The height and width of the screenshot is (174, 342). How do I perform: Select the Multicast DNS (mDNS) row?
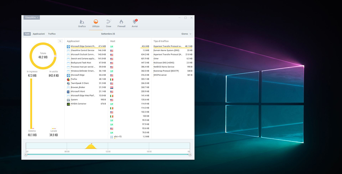173,63
